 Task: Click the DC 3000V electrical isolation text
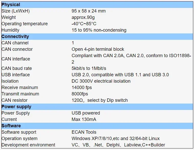101,81
